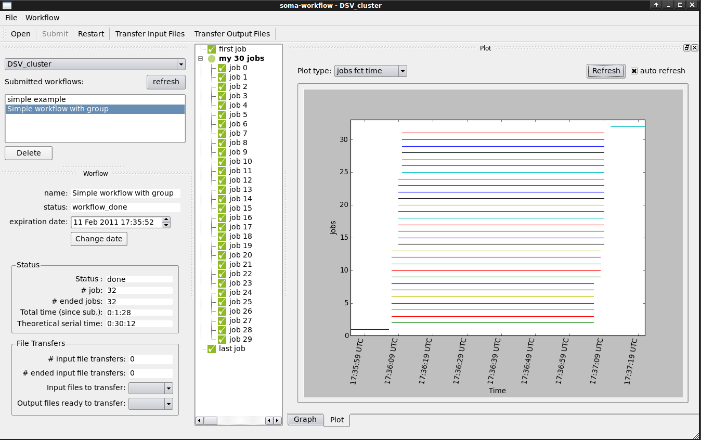Increment the expiration date using up arrow
Viewport: 701px width, 440px height.
pos(166,219)
